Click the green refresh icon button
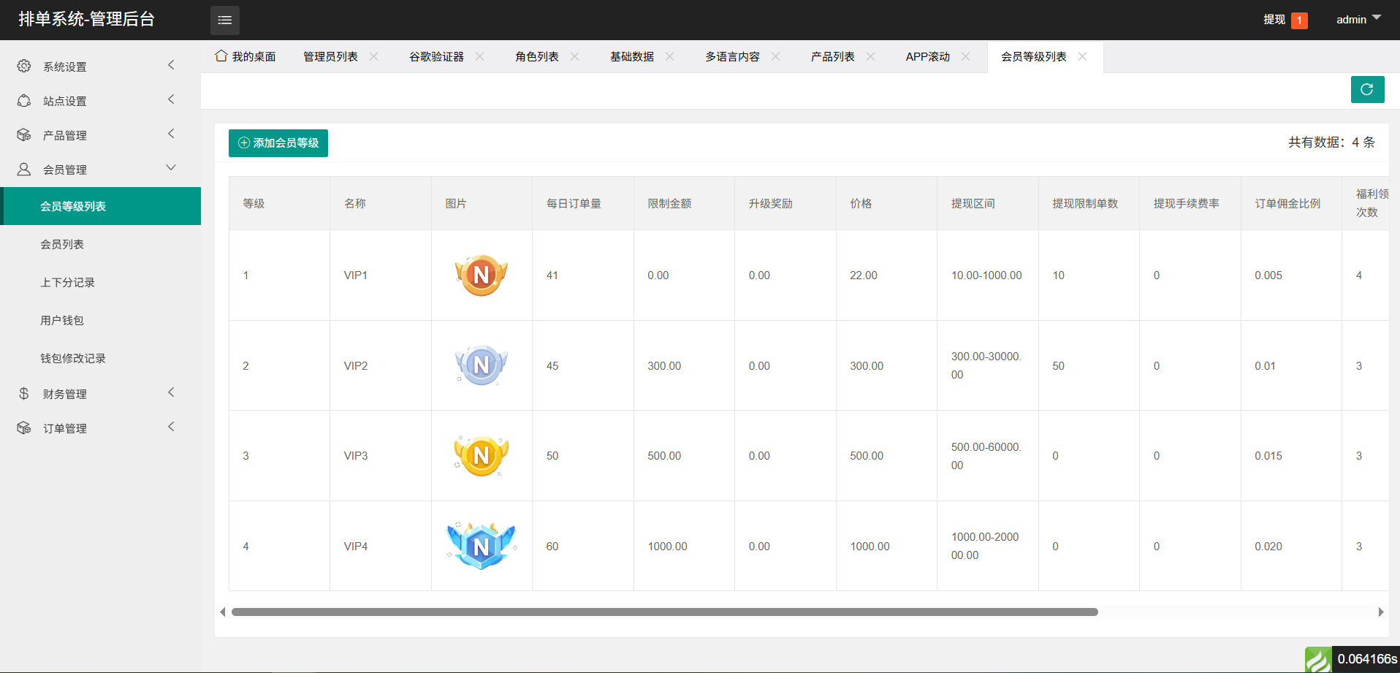The width and height of the screenshot is (1400, 673). click(x=1367, y=89)
